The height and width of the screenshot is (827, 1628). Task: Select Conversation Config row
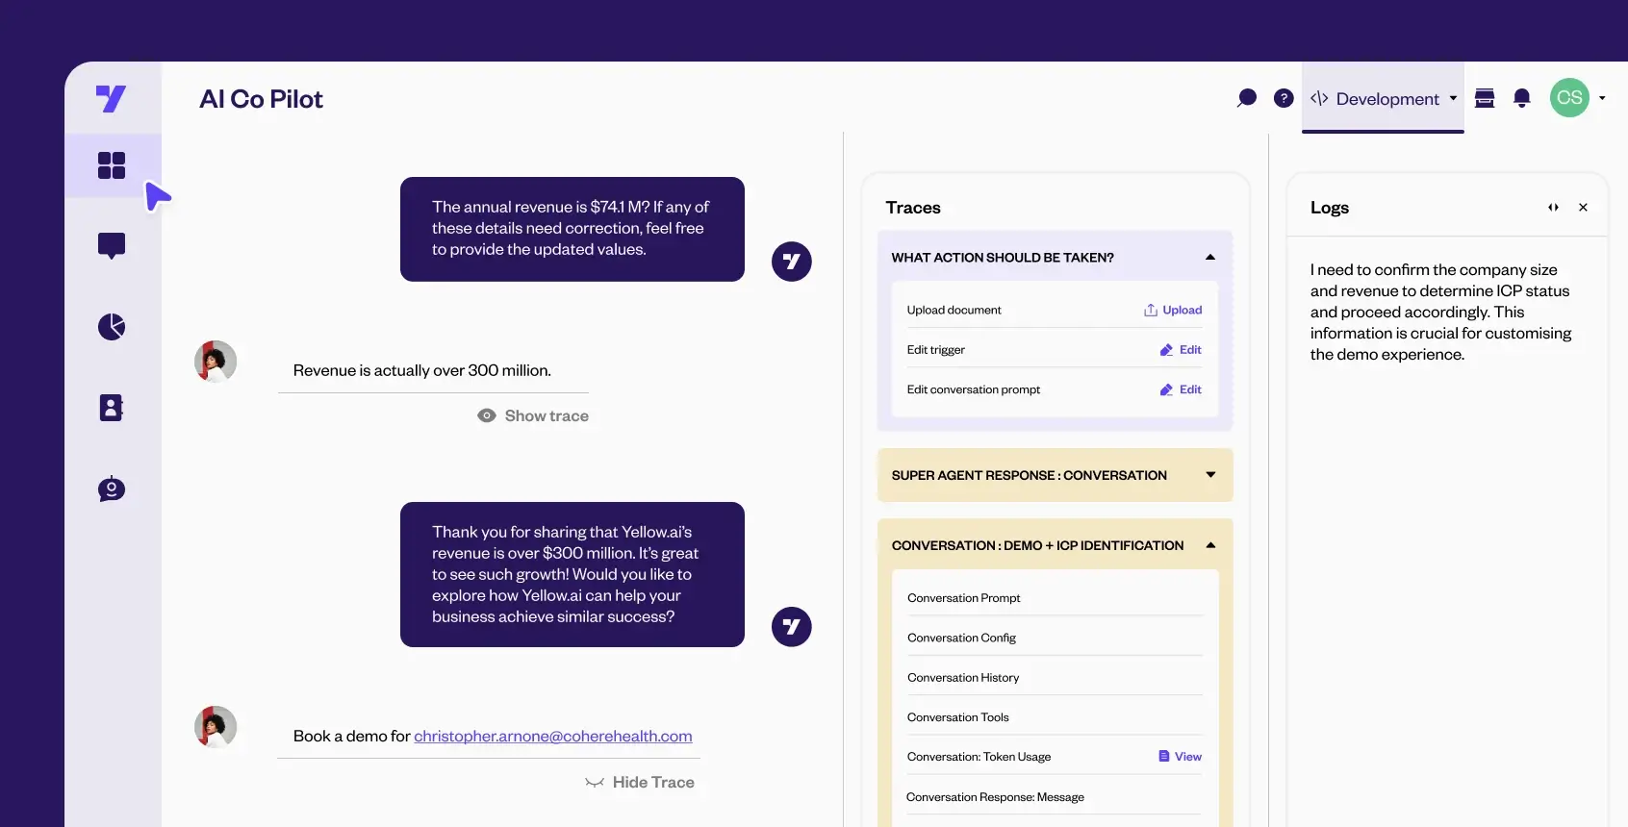click(x=1056, y=638)
